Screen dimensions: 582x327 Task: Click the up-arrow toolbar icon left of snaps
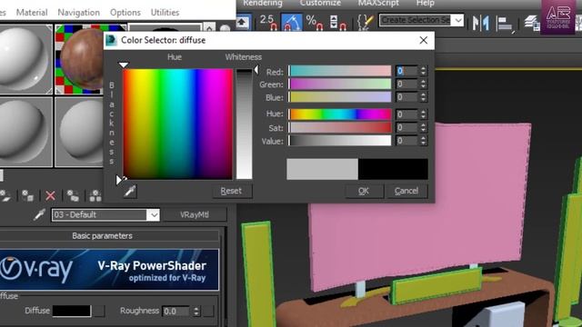point(243,22)
